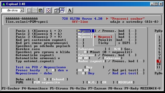Choose 'Tichy' option in the popup list
The height and width of the screenshot is (93, 165).
click(x=103, y=43)
